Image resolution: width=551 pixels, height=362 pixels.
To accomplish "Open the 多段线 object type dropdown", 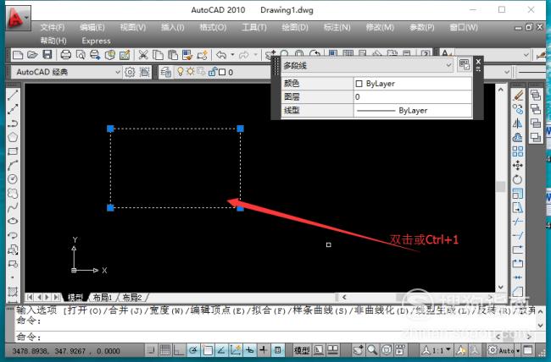I will click(x=448, y=65).
